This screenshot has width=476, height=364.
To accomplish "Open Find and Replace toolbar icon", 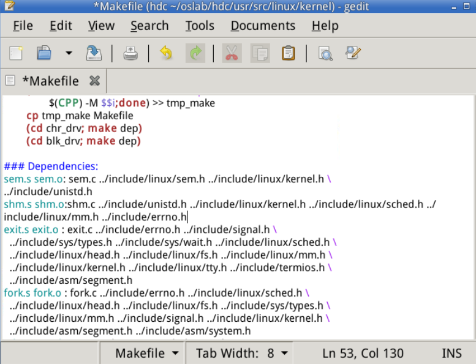I will click(x=353, y=53).
